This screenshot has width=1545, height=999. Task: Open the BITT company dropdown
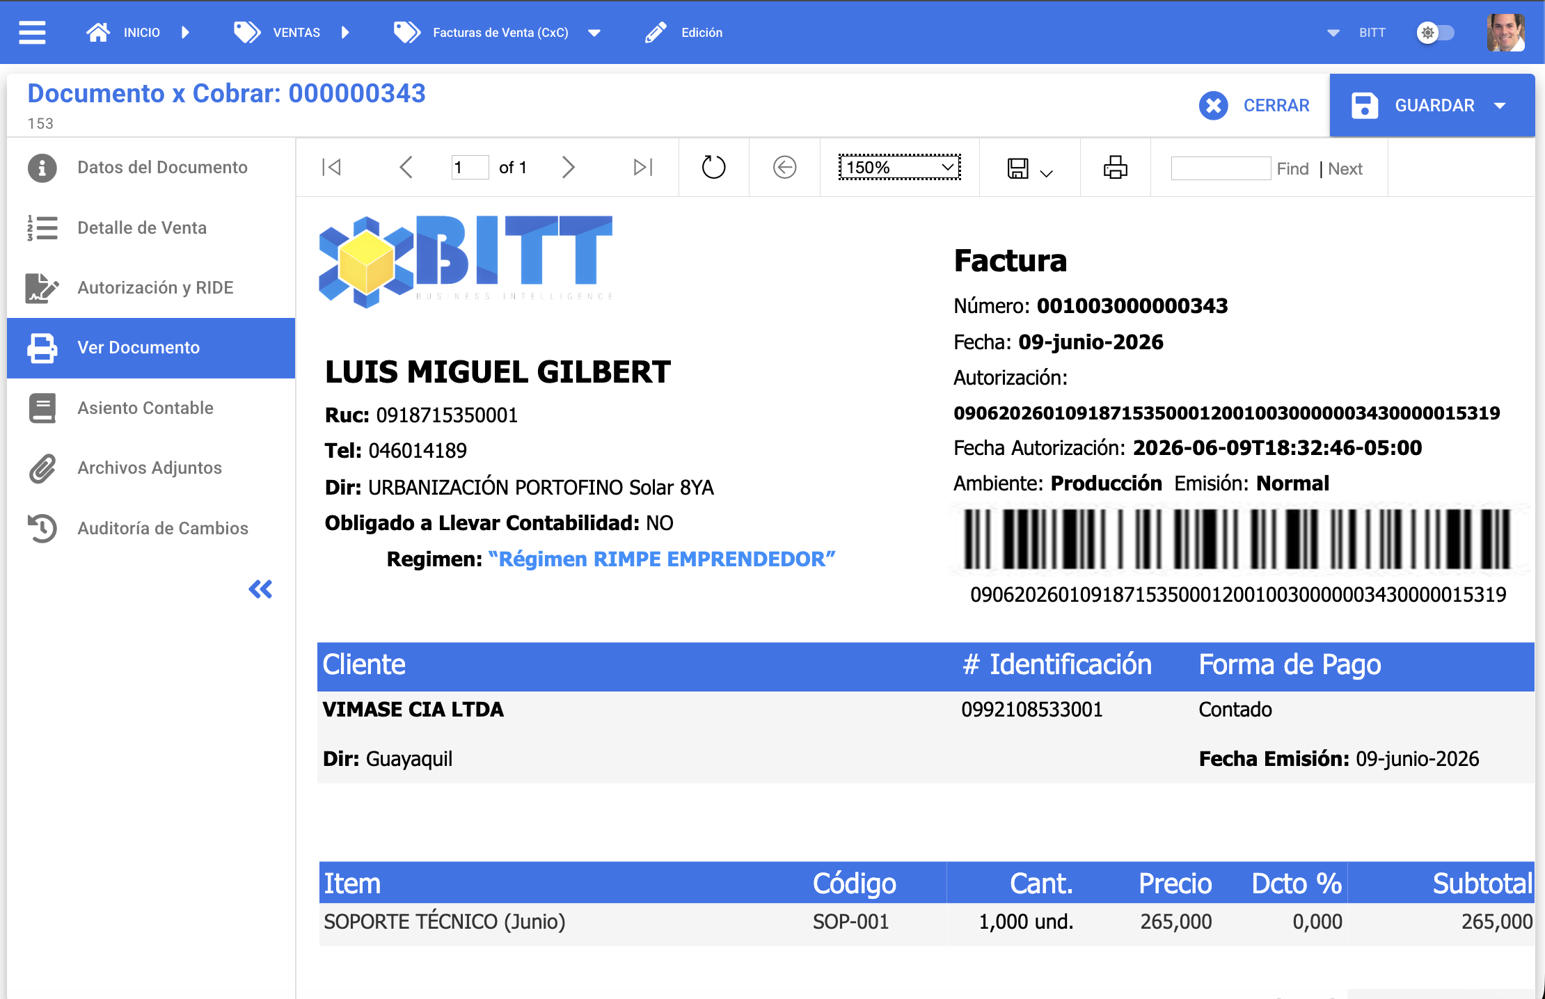[x=1357, y=33]
